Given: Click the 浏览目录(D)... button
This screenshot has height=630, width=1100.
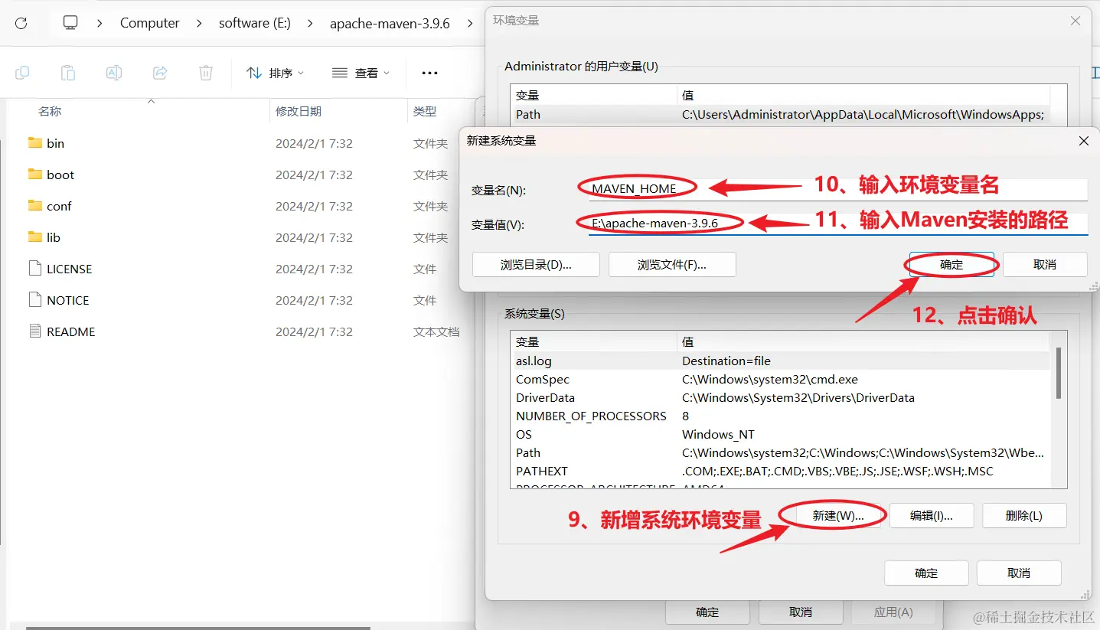Looking at the screenshot, I should pos(536,265).
